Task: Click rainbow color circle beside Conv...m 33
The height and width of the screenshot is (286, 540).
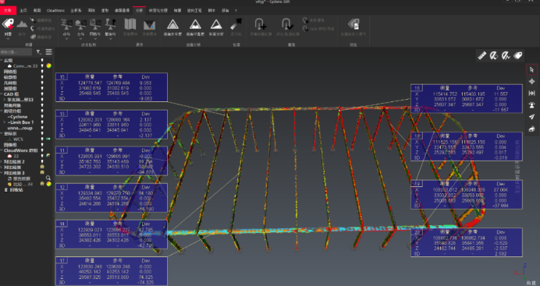Action: pyautogui.click(x=49, y=65)
